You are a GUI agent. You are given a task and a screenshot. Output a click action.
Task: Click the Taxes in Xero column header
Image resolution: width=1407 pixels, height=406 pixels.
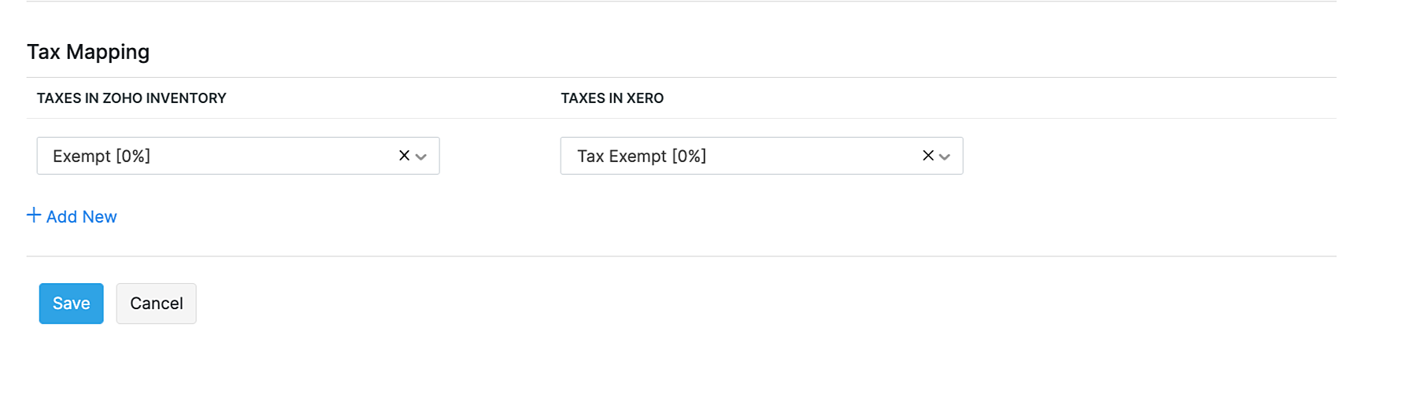pyautogui.click(x=612, y=98)
